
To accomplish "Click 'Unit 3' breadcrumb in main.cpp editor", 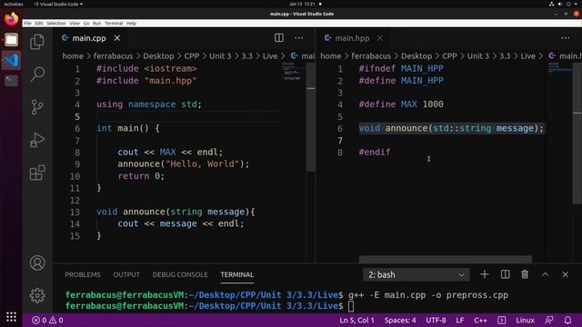I will point(220,56).
